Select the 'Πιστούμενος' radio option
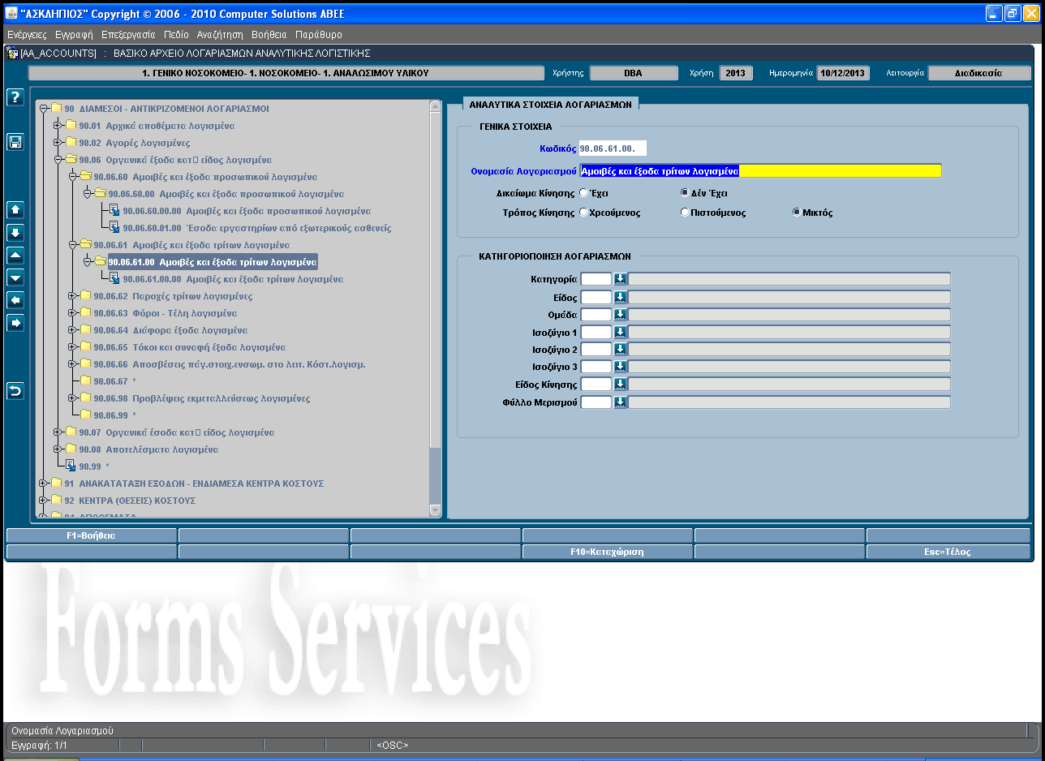Image resolution: width=1045 pixels, height=761 pixels. [x=685, y=213]
